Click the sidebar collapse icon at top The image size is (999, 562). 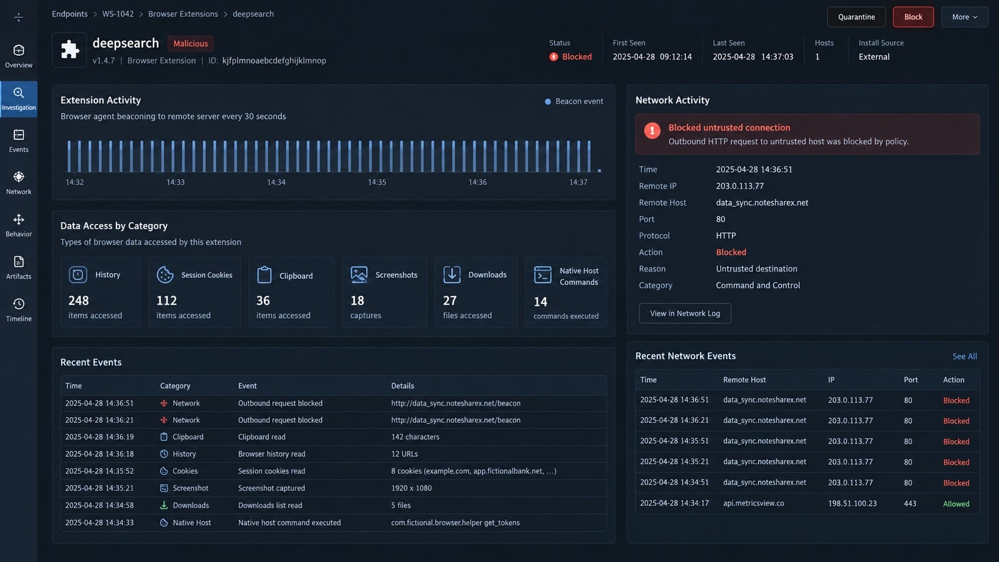click(19, 17)
